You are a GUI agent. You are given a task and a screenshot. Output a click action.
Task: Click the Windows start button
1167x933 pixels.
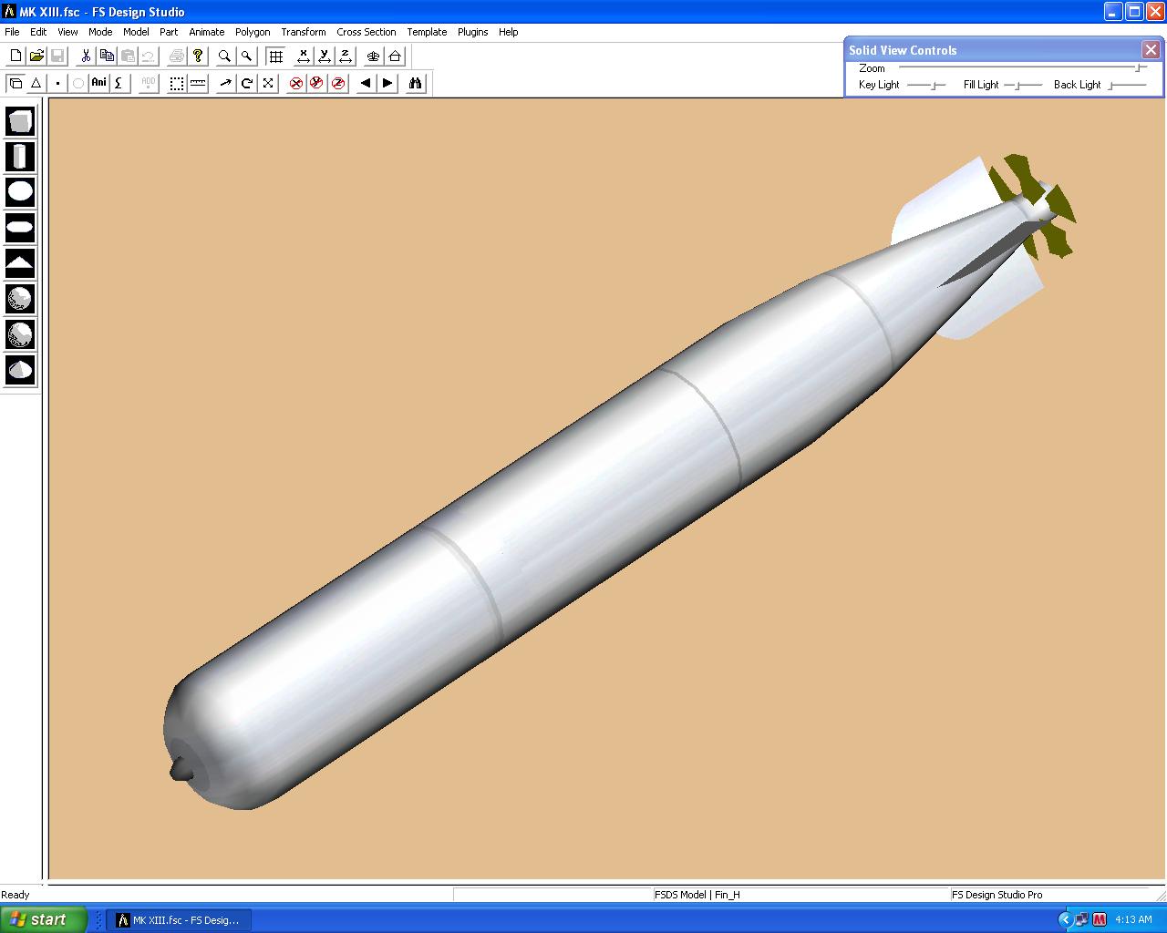[43, 919]
